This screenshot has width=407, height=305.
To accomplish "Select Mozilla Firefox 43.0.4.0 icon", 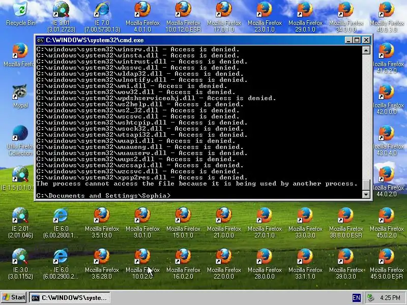I will (x=387, y=140).
